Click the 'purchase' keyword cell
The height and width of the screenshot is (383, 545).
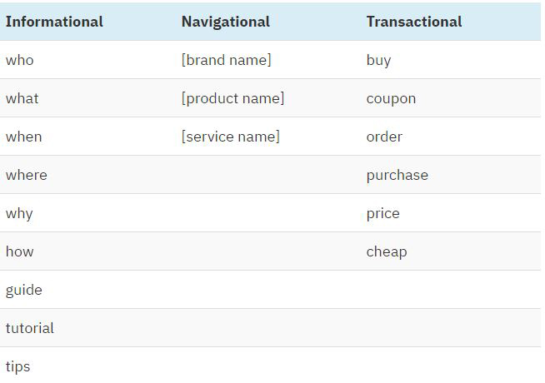pyautogui.click(x=397, y=175)
